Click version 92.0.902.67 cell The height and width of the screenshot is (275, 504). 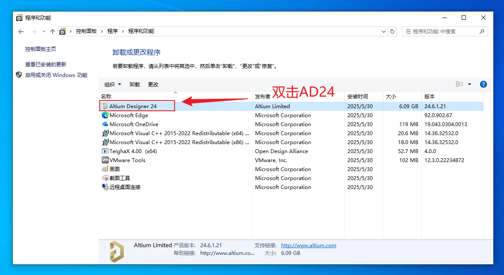pyautogui.click(x=438, y=115)
